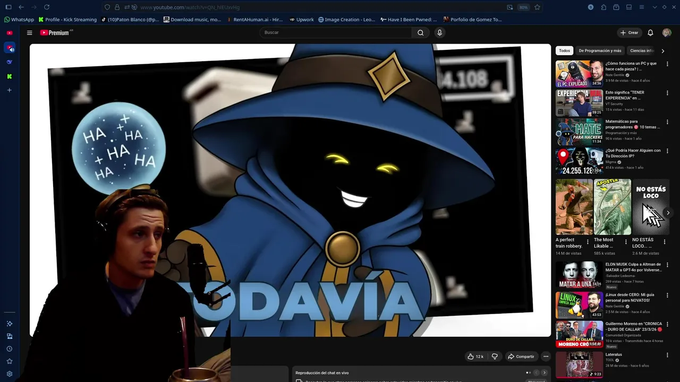Start voice search with the microphone

pos(439,32)
